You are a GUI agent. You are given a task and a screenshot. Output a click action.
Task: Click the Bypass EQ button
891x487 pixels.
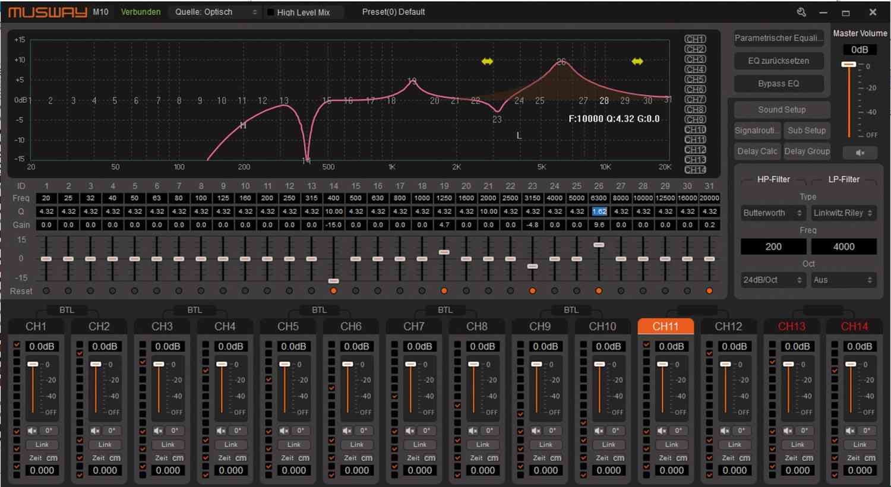pyautogui.click(x=779, y=84)
